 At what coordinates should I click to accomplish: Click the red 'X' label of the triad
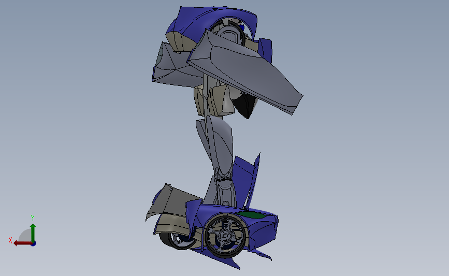(x=10, y=240)
